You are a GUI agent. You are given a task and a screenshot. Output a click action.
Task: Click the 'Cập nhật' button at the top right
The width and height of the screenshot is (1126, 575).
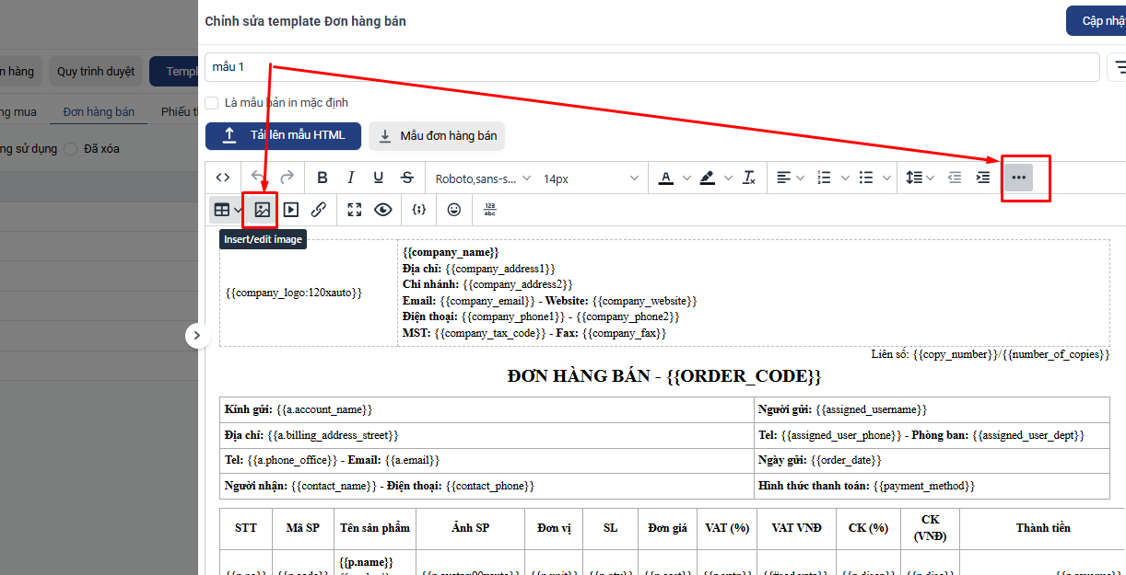click(1097, 20)
